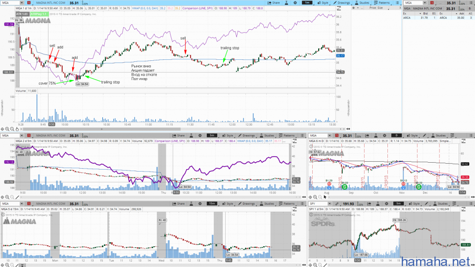Select hand drawing tool below the 1m chart

click(x=17, y=129)
